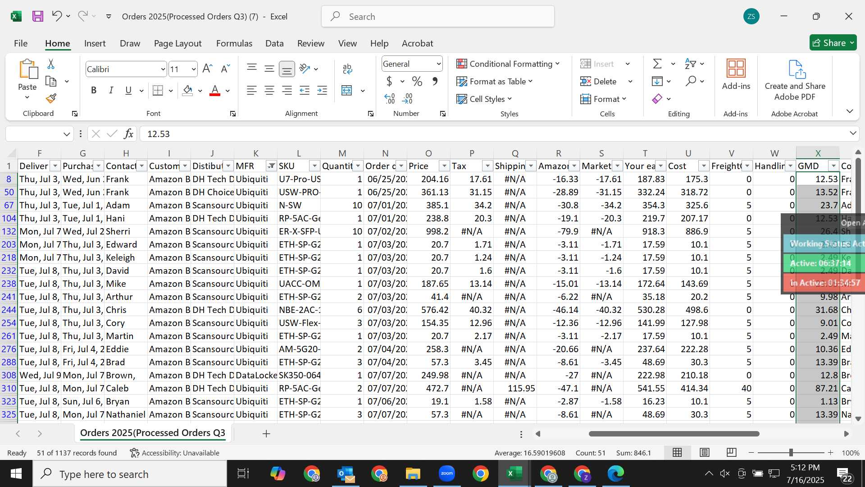Open the Insert tab
The height and width of the screenshot is (487, 865).
point(95,43)
